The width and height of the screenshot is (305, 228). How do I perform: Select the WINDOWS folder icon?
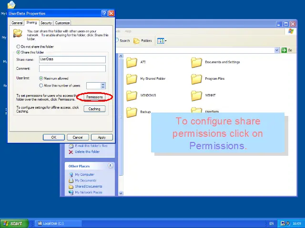132,96
